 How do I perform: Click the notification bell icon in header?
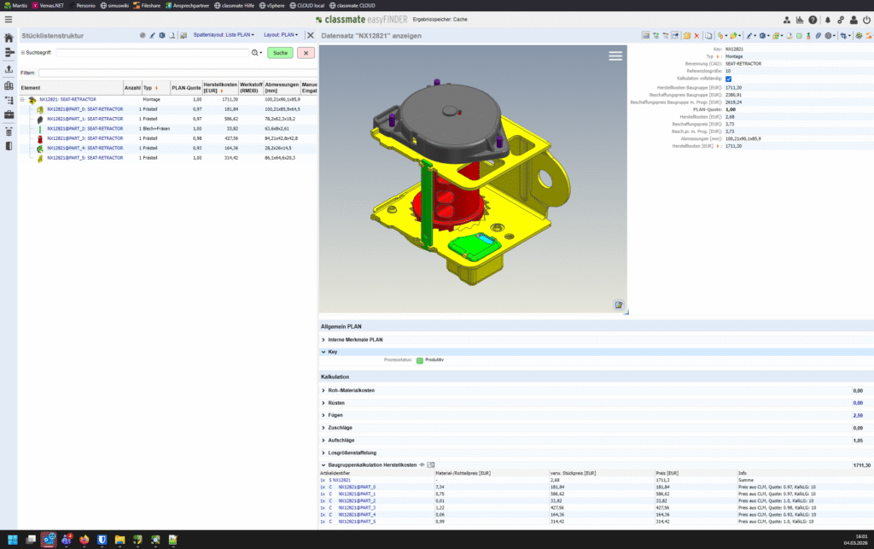[828, 20]
